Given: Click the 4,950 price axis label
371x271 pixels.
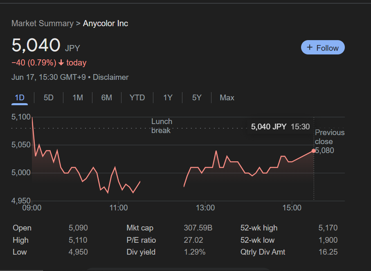Looking at the screenshot, I should tap(21, 201).
